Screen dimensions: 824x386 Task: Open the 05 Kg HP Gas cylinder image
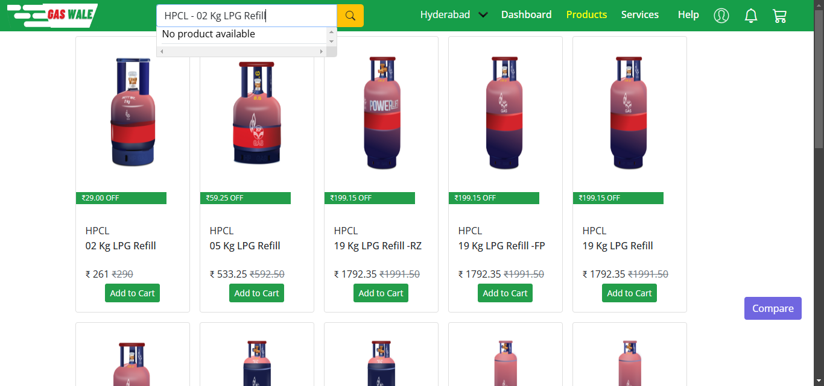click(256, 113)
